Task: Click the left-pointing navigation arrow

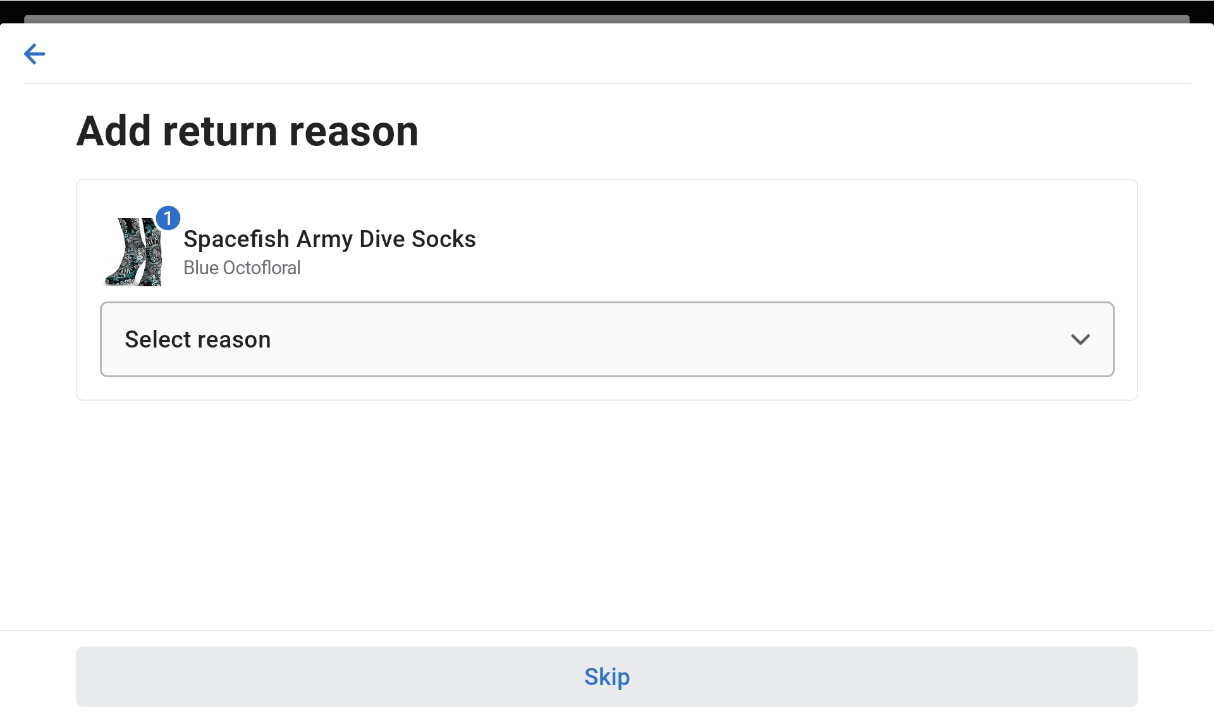Action: (34, 54)
